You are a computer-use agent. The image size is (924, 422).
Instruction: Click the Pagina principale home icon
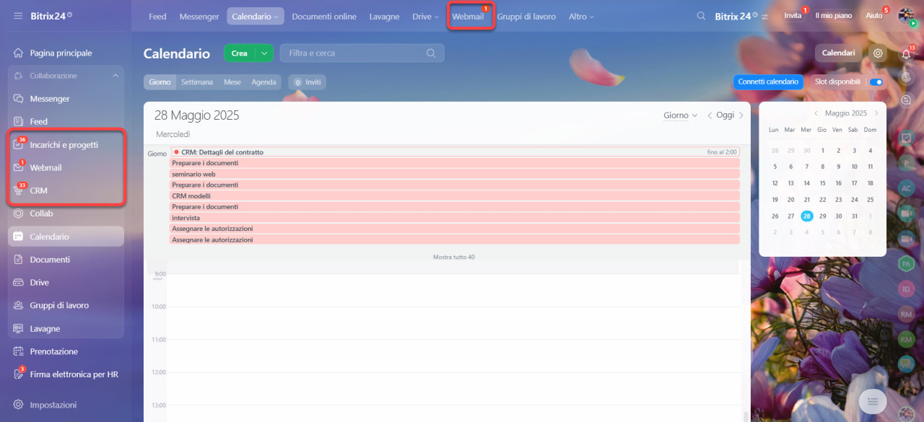point(19,53)
